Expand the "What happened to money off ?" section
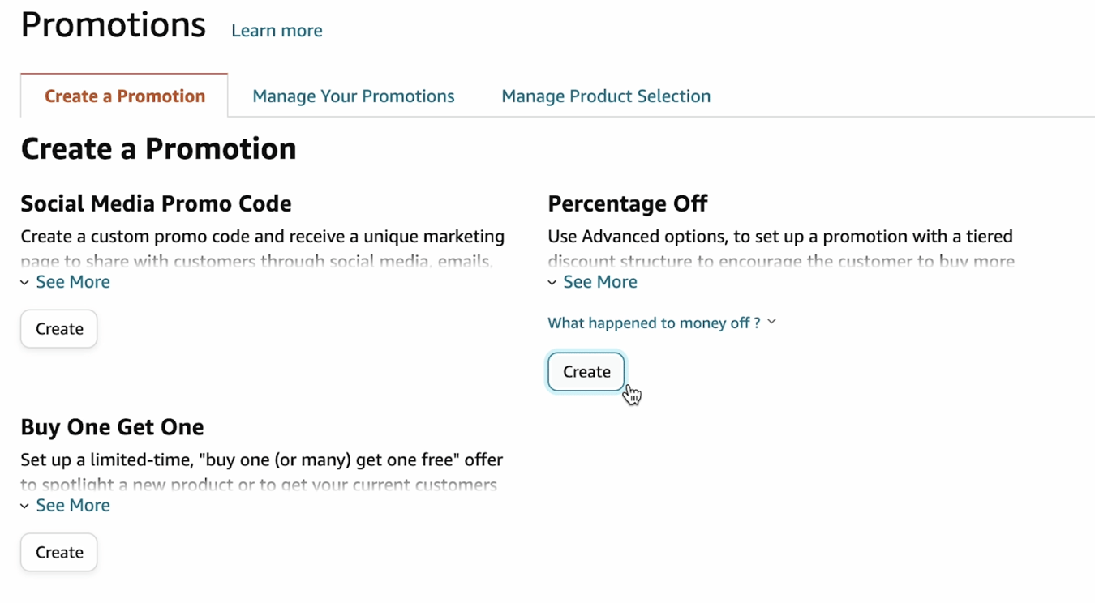1095x603 pixels. pos(654,322)
